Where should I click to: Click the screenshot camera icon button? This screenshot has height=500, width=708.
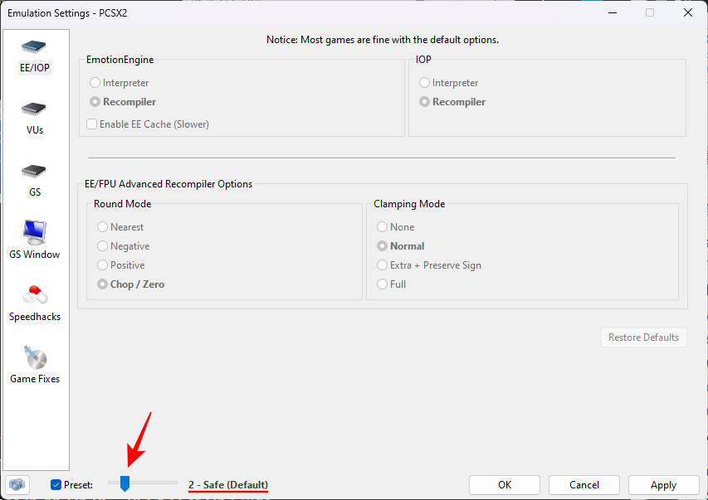[x=17, y=485]
